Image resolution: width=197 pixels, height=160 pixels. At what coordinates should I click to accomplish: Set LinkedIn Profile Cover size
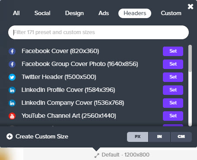click(173, 90)
